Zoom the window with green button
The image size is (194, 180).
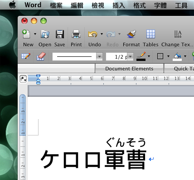tap(44, 21)
